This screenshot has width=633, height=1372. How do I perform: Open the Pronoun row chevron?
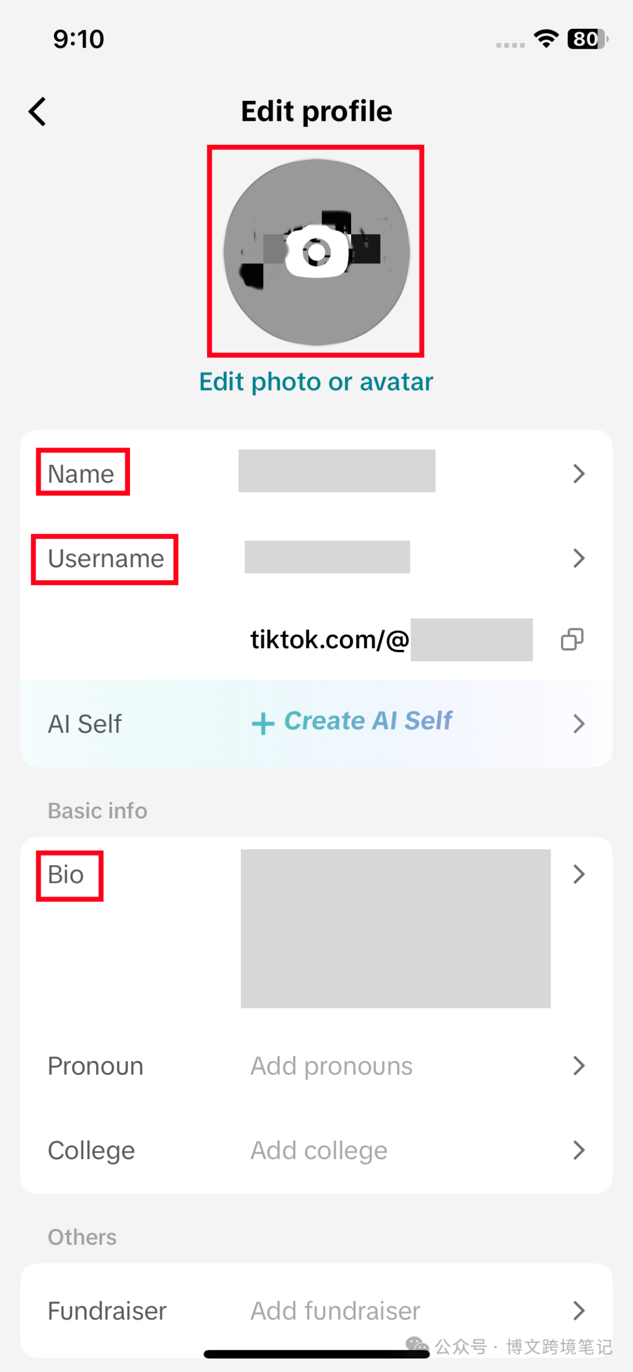(579, 1066)
